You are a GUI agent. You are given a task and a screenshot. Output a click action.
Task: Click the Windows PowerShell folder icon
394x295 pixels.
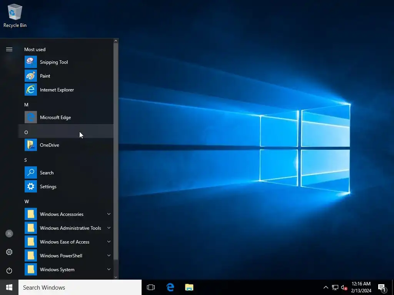click(x=31, y=255)
